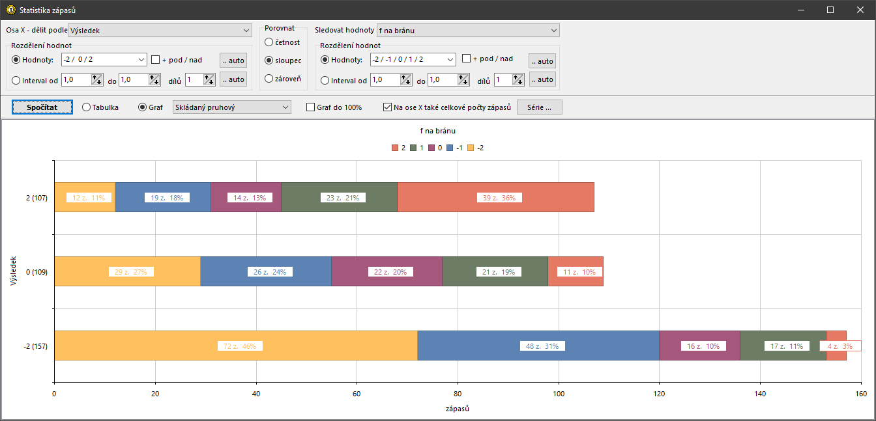The width and height of the screenshot is (876, 421).
Task: Click the legend swatch for series 0
Action: 431,148
